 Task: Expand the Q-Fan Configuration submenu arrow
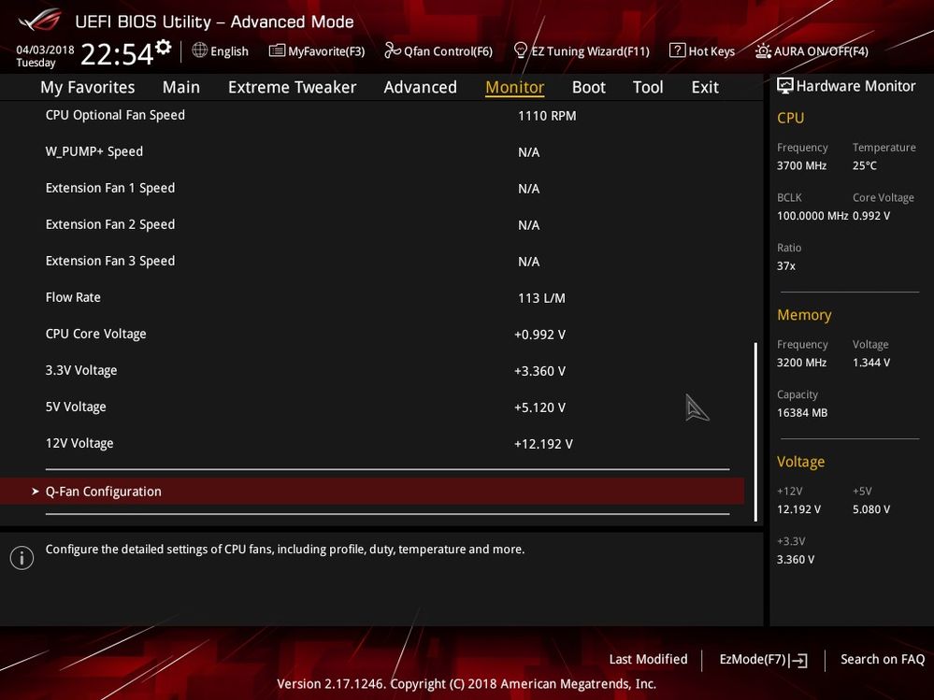point(36,491)
